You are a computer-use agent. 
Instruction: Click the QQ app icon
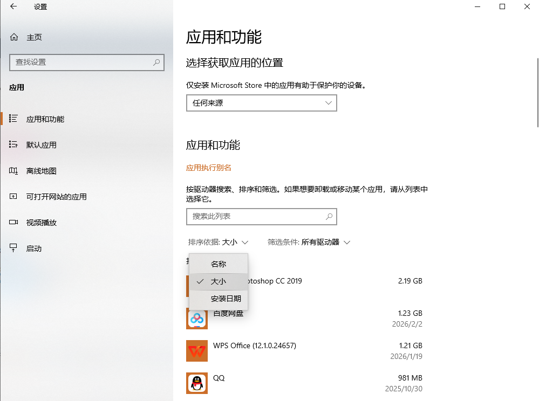197,383
